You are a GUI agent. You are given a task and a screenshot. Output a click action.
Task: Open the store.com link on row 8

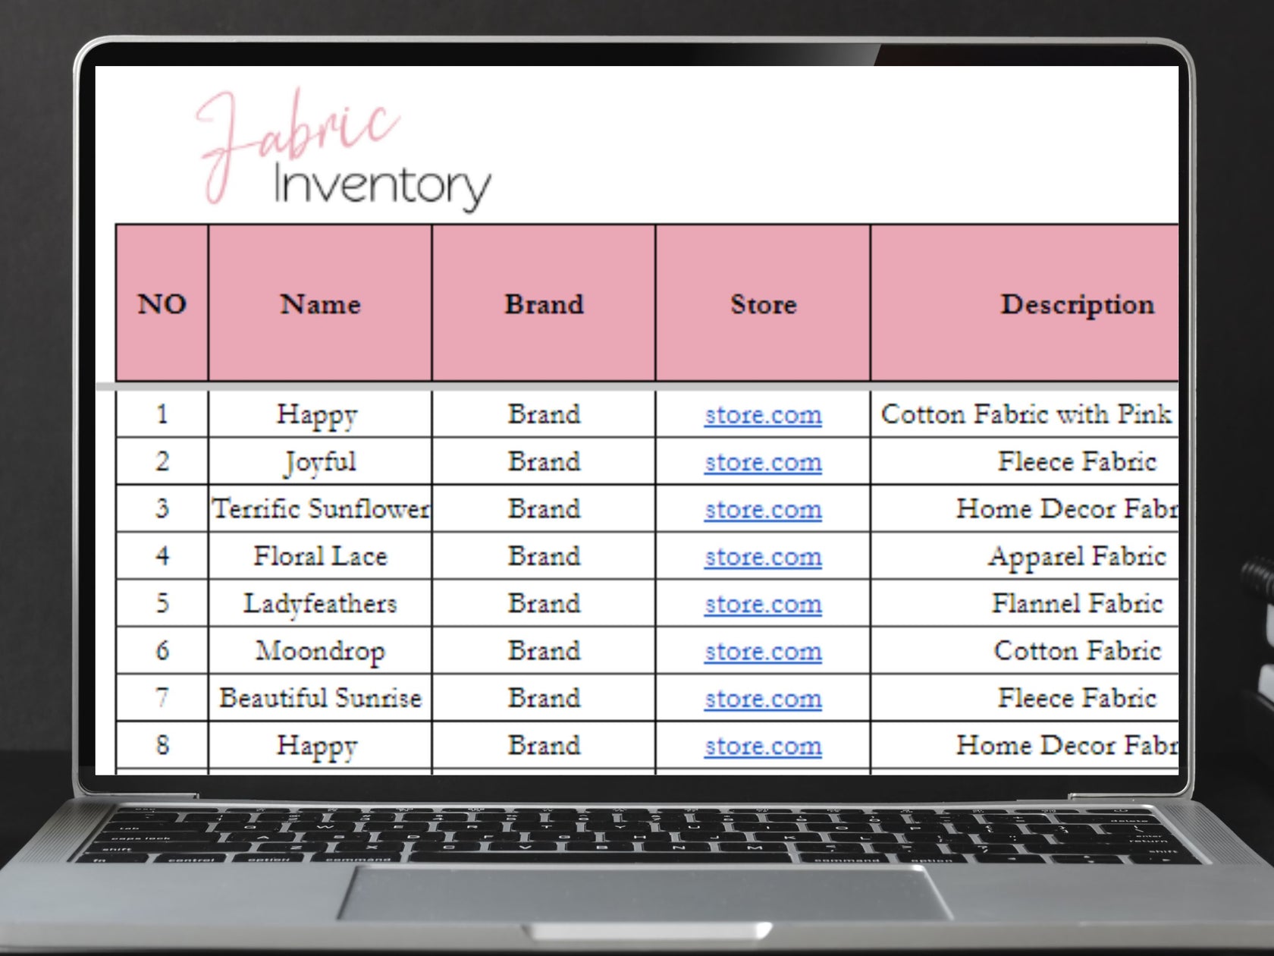pyautogui.click(x=761, y=746)
